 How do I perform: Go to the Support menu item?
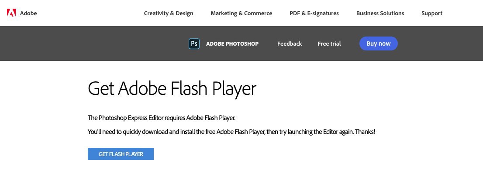click(432, 13)
